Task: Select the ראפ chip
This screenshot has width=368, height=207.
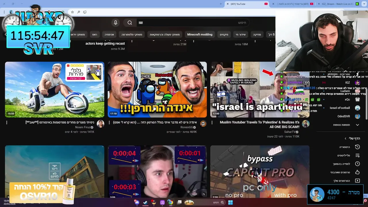Action: pyautogui.click(x=95, y=34)
